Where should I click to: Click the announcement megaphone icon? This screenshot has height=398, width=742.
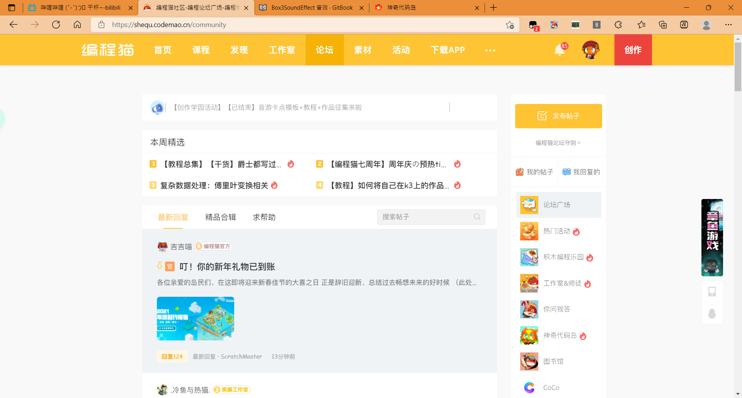157,107
